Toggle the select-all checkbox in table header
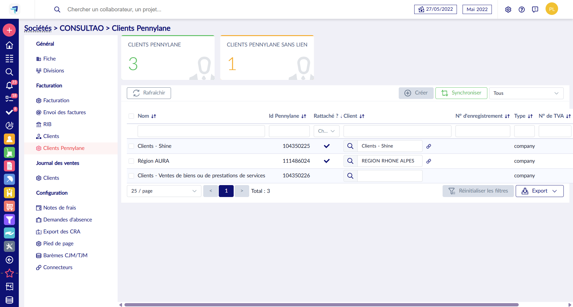The height and width of the screenshot is (307, 573). [131, 116]
